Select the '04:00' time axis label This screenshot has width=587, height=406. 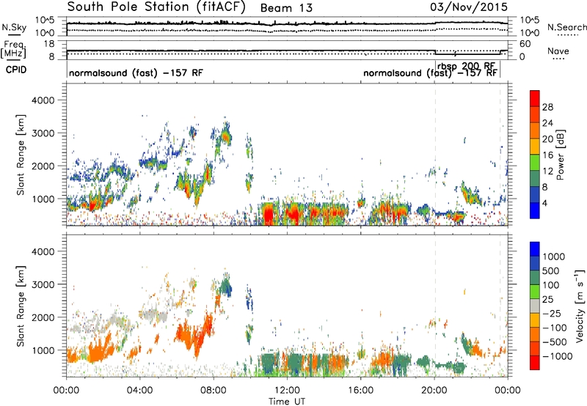click(139, 391)
